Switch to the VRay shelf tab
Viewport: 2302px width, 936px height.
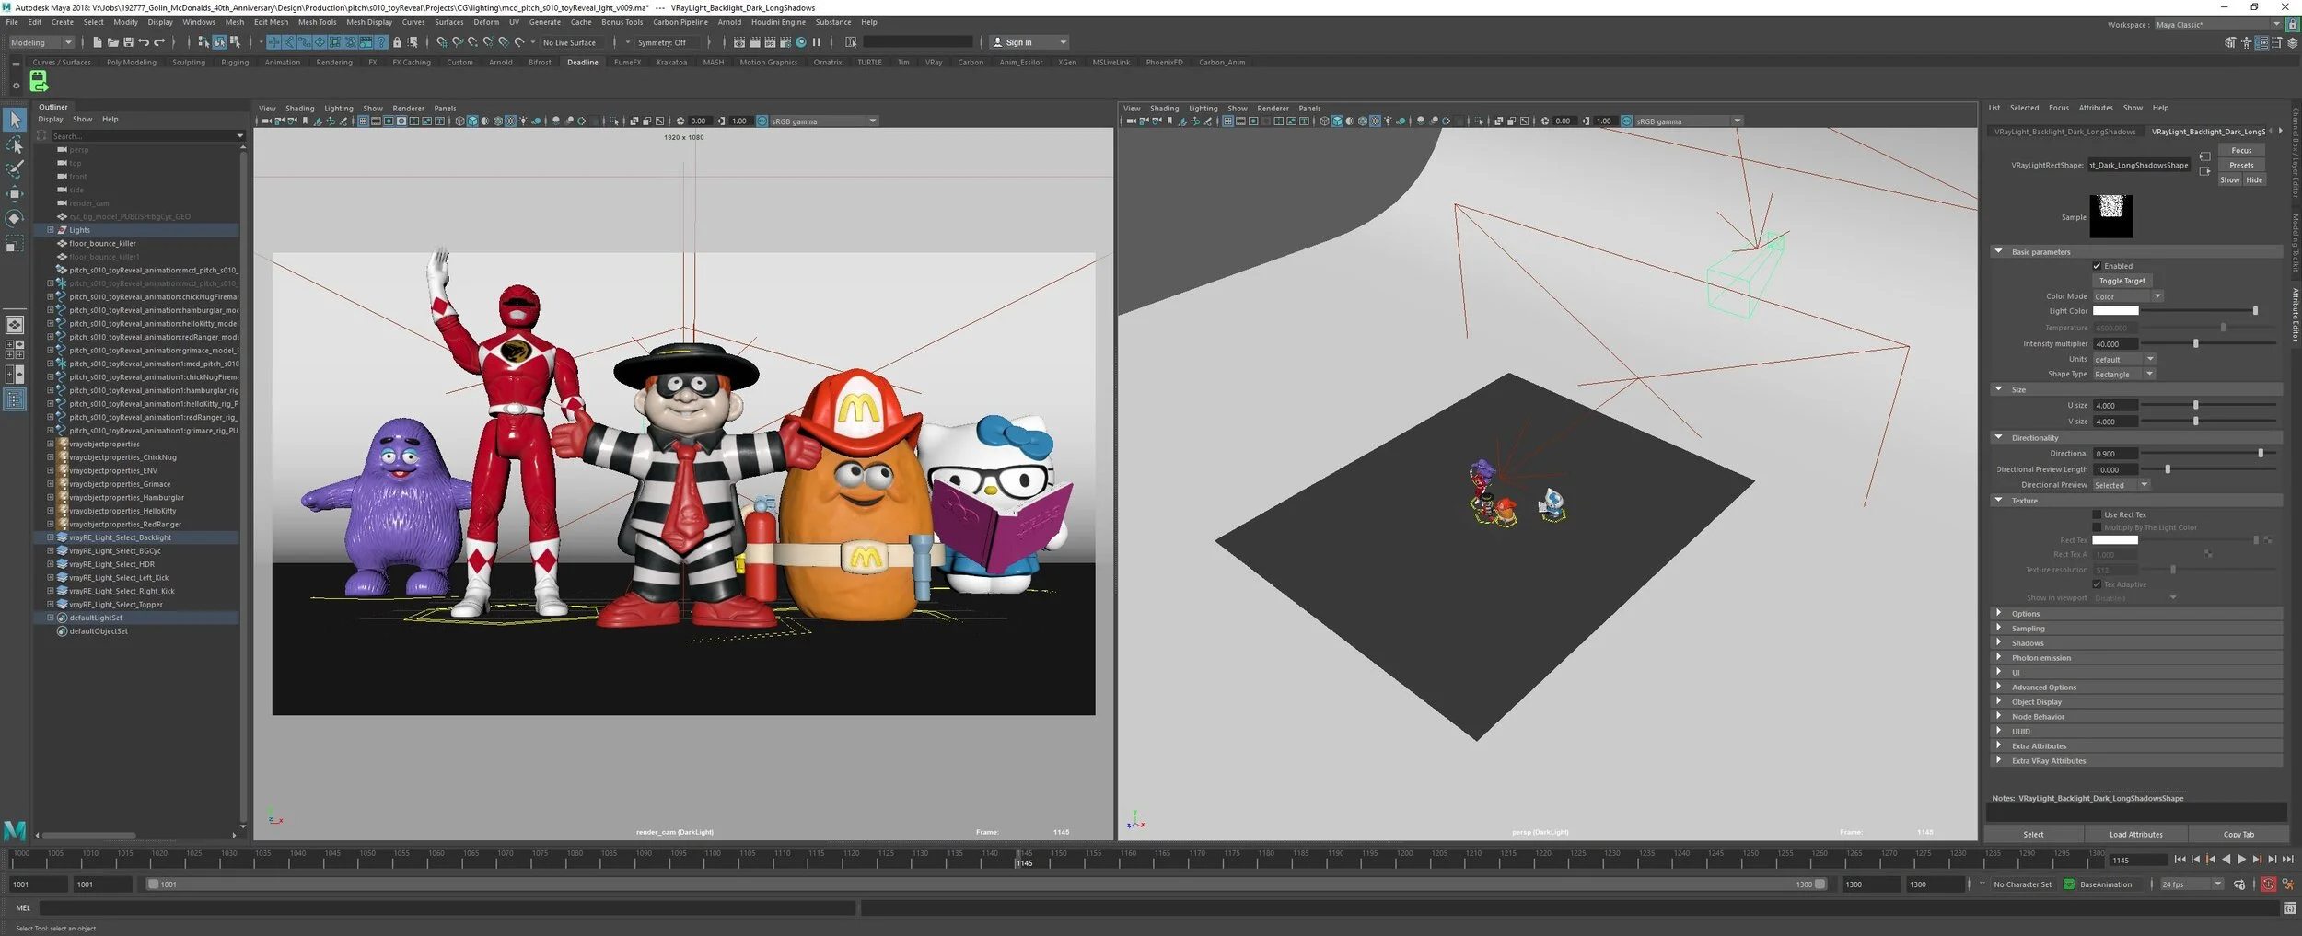(x=933, y=63)
